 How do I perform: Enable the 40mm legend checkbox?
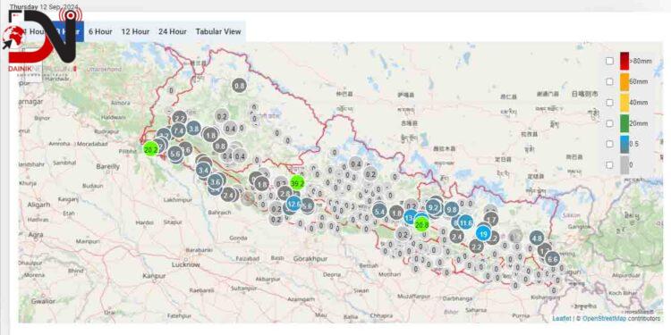click(x=609, y=103)
